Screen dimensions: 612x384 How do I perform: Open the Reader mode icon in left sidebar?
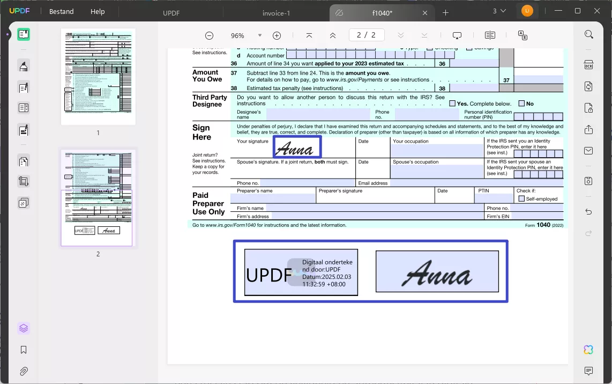(24, 34)
